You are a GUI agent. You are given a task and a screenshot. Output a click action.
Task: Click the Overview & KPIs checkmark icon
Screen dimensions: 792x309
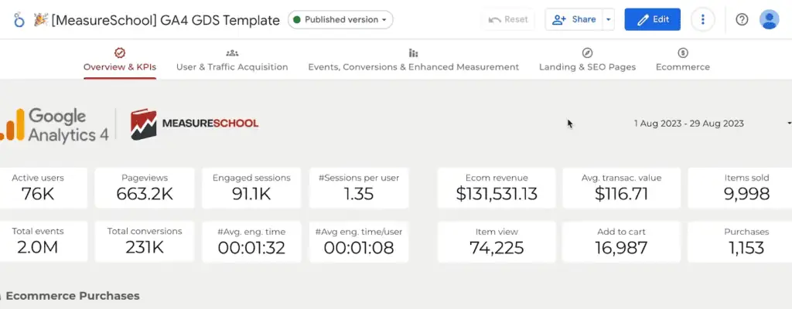(x=120, y=53)
